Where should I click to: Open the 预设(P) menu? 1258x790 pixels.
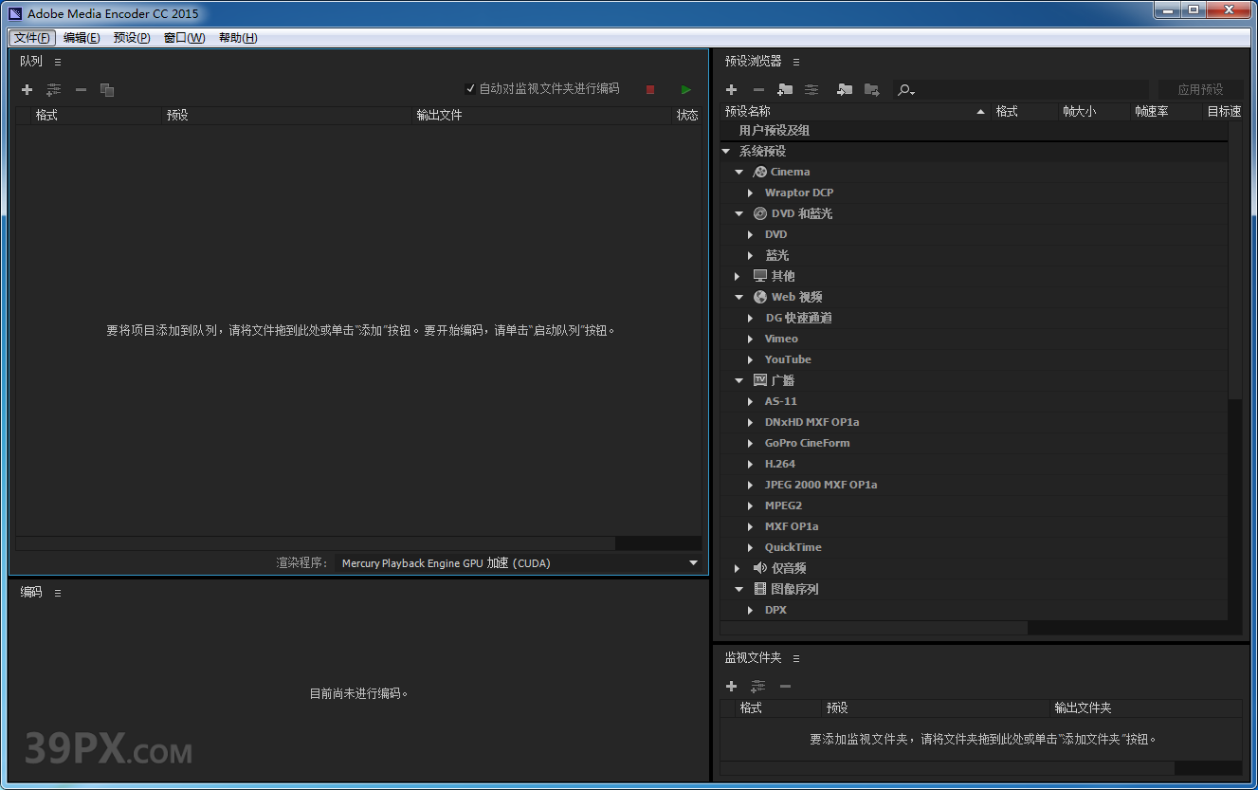click(x=132, y=38)
